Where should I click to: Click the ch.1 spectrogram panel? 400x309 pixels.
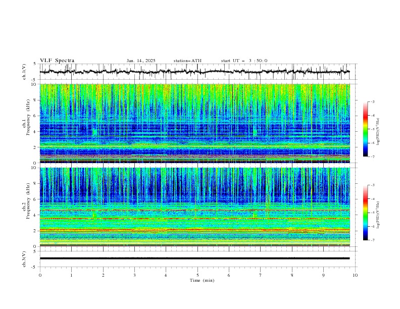pos(194,123)
